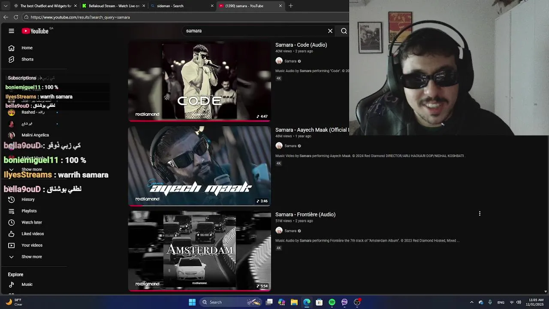
Task: Go to the YouTube logo home link
Action: click(35, 31)
